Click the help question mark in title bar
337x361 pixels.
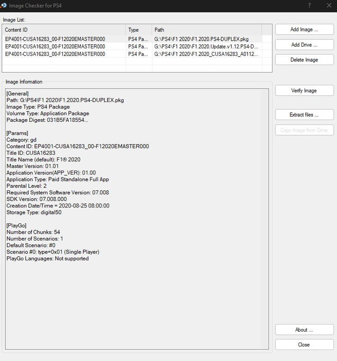309,5
